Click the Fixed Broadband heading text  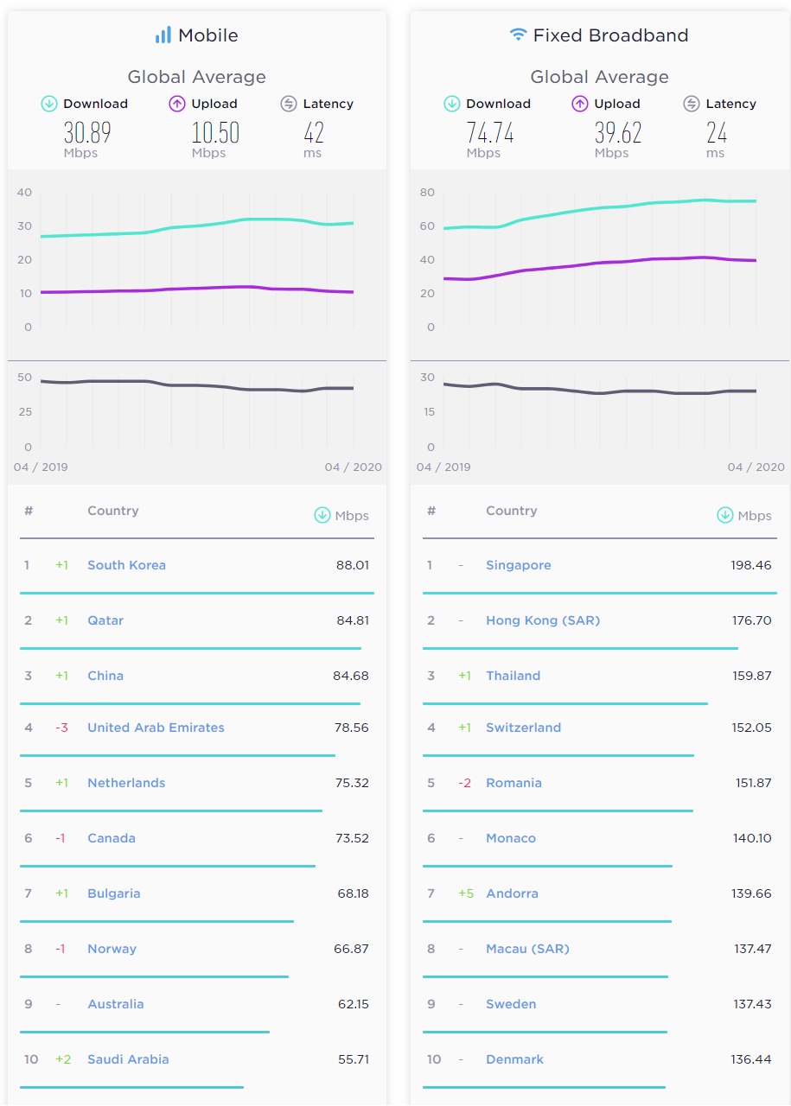(610, 35)
